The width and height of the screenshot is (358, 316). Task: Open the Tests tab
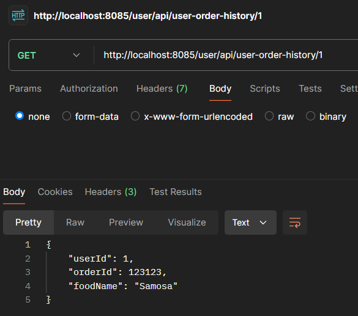point(310,89)
